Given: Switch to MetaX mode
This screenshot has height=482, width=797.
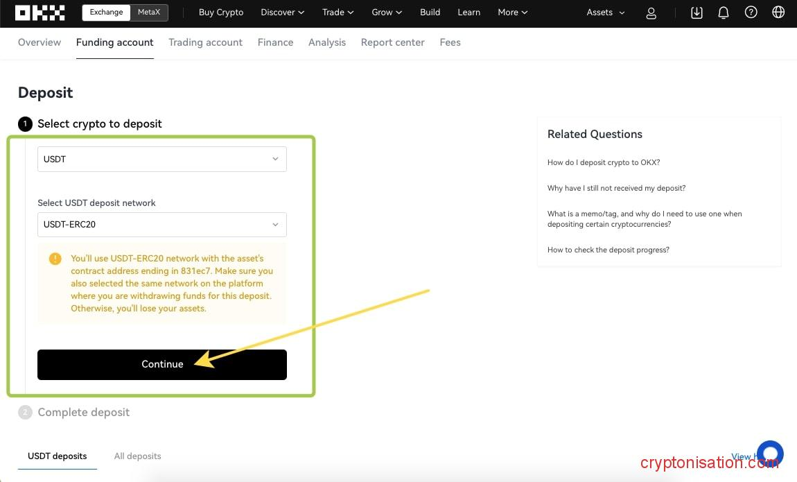Looking at the screenshot, I should click(x=149, y=12).
